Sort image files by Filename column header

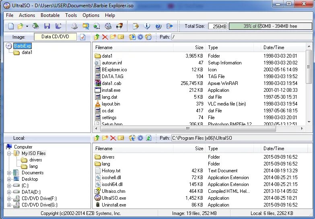pyautogui.click(x=133, y=48)
